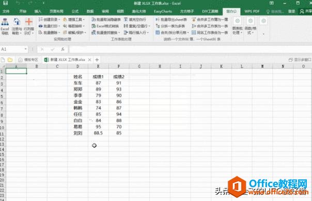
Task: Click the Redo arrow in title bar
Action: 30,3
